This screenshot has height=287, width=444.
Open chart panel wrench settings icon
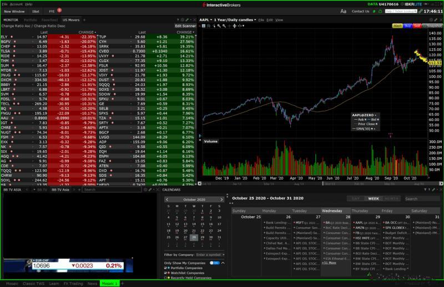pyautogui.click(x=435, y=20)
